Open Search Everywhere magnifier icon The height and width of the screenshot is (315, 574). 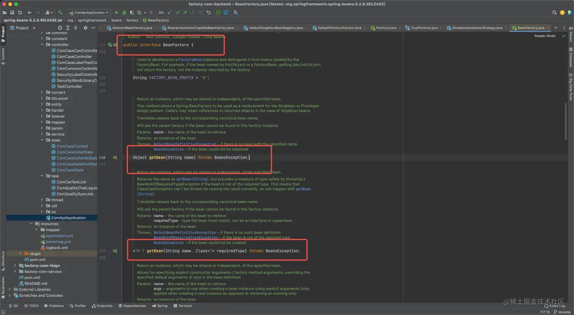(554, 13)
